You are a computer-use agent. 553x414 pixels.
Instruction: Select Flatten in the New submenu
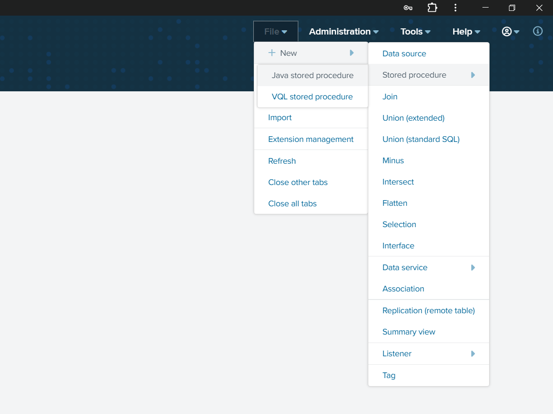click(x=428, y=203)
